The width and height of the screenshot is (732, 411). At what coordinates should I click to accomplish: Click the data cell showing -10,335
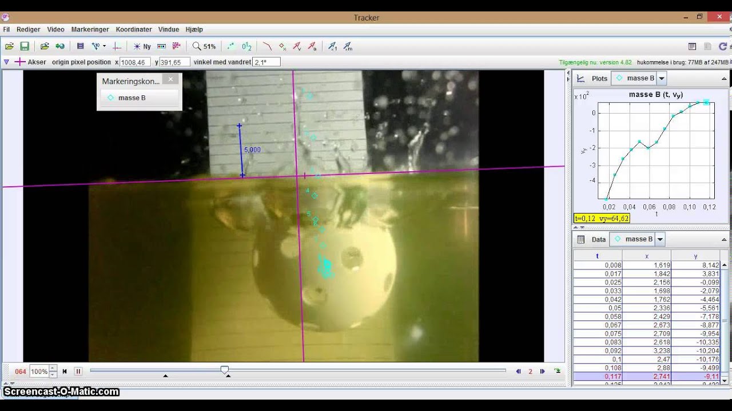point(695,342)
